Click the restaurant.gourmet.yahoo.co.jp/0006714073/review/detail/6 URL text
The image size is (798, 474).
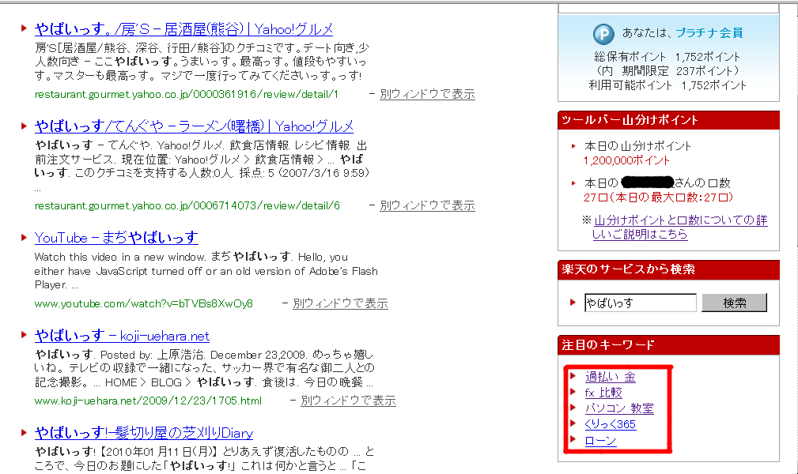coord(187,206)
